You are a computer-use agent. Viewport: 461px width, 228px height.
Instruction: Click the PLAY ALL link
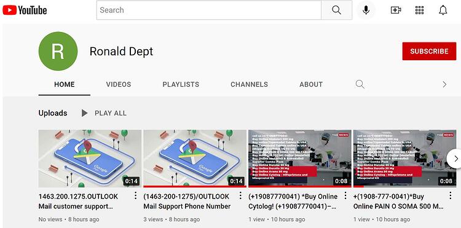pos(111,113)
